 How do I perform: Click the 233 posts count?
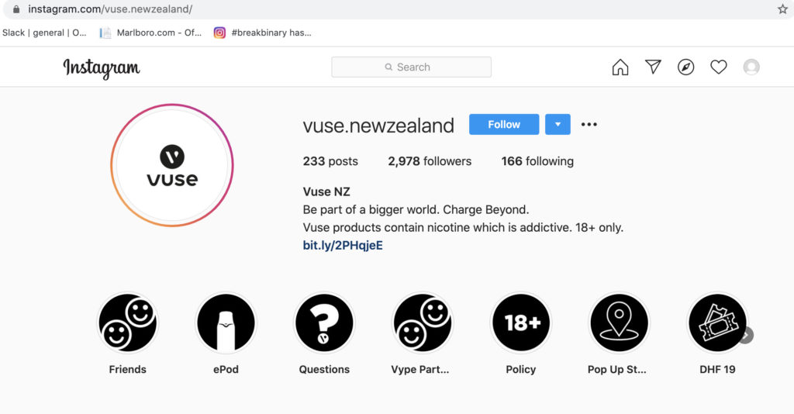330,161
